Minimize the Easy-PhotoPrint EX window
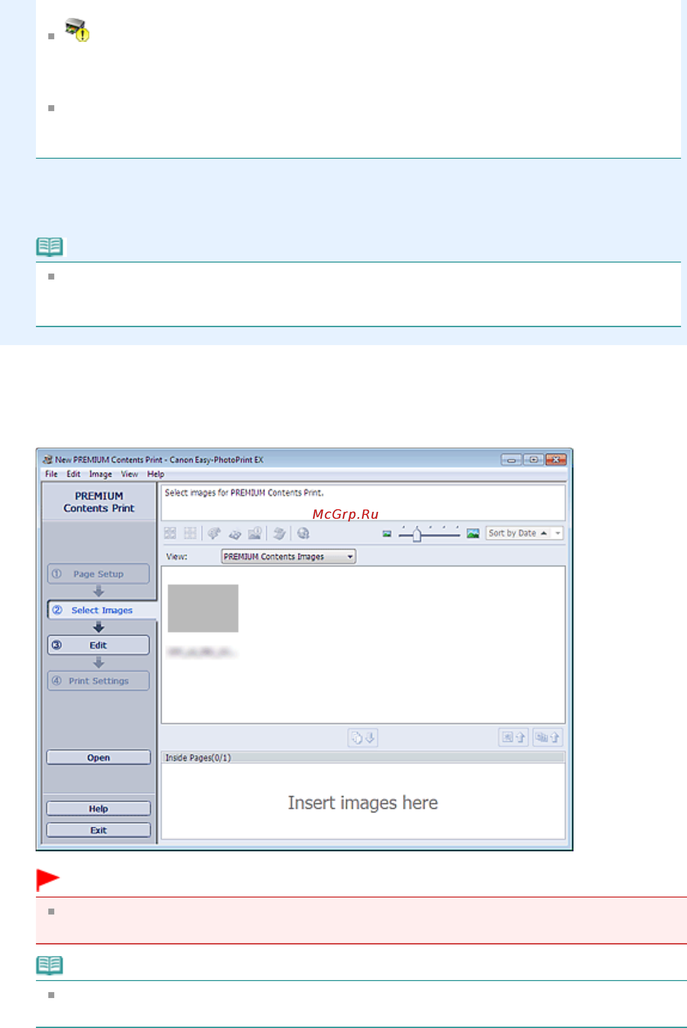The height and width of the screenshot is (1028, 687). coord(511,460)
